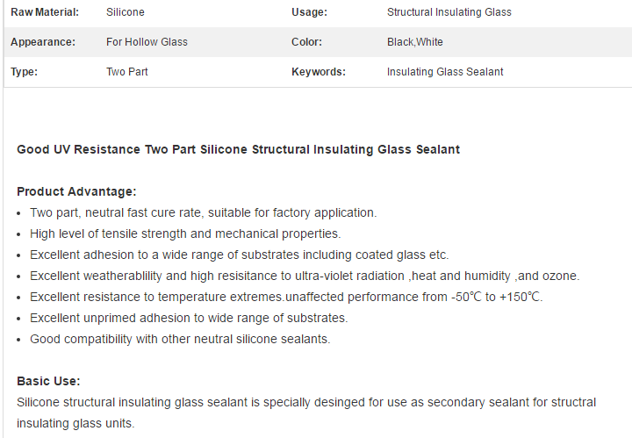Click the Raw Material label
Image resolution: width=632 pixels, height=438 pixels.
point(45,12)
